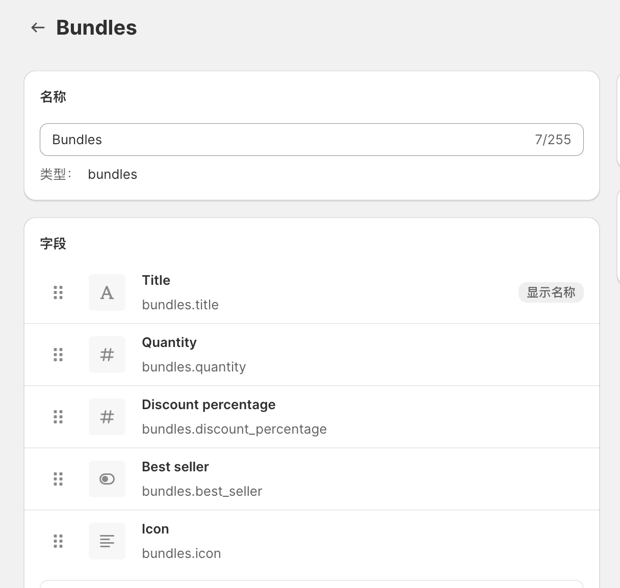Viewport: 620px width, 588px height.
Task: Click the drag handle for Discount percentage
Action: [x=58, y=417]
